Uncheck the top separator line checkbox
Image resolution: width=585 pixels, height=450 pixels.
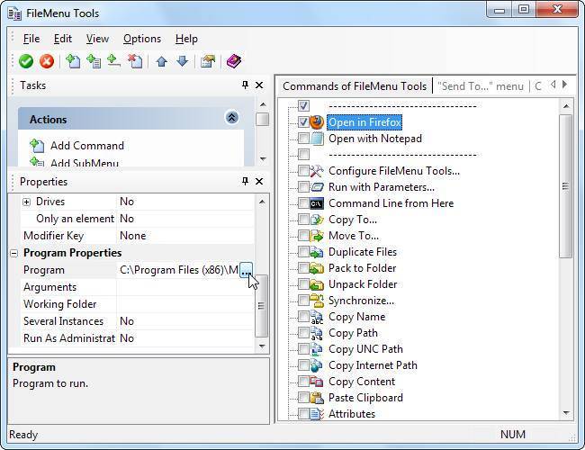pos(303,105)
